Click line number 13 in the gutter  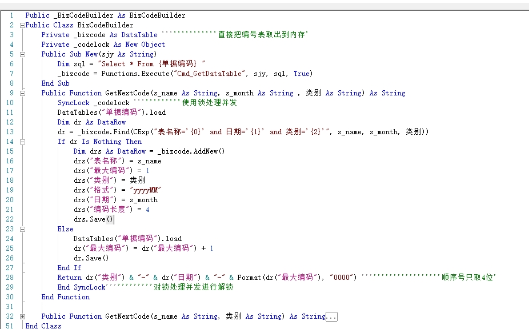(x=10, y=132)
